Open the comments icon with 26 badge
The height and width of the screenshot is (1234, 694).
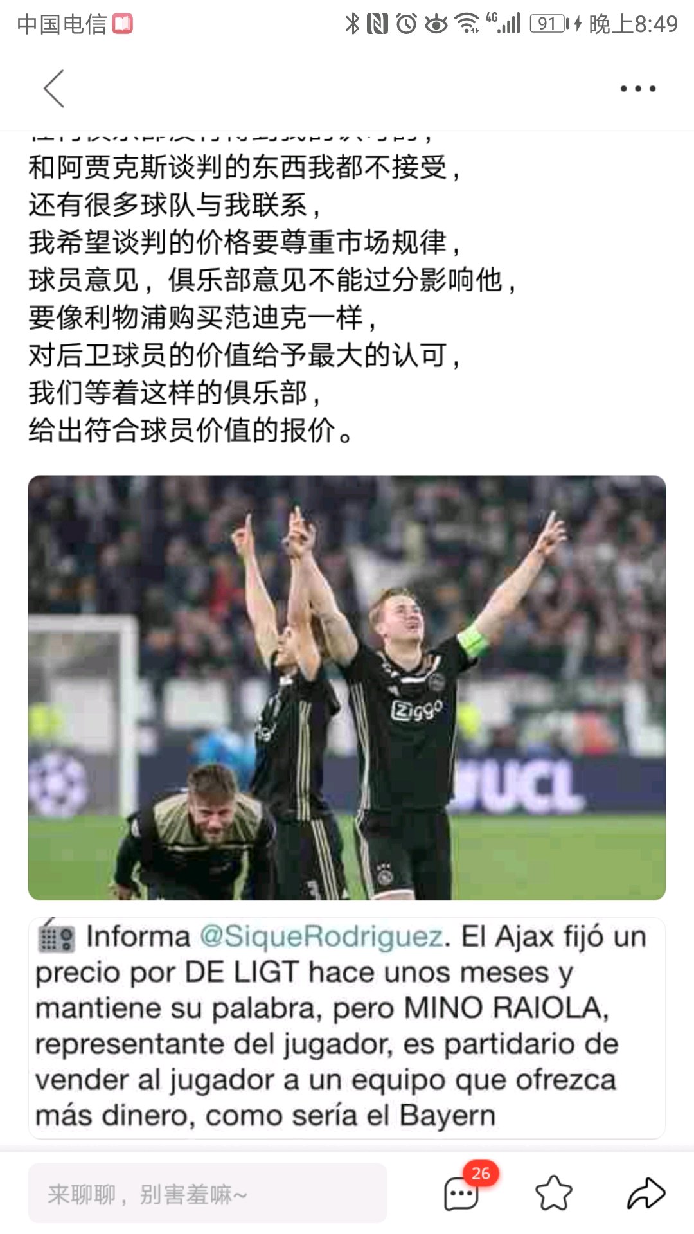[461, 1194]
